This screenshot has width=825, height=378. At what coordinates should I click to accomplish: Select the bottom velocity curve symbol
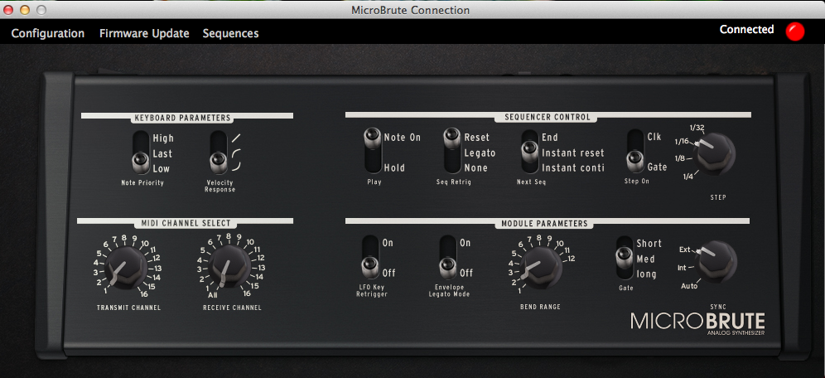[237, 167]
